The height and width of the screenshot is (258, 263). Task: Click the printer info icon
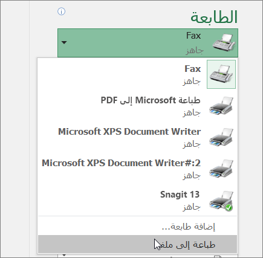click(x=62, y=11)
